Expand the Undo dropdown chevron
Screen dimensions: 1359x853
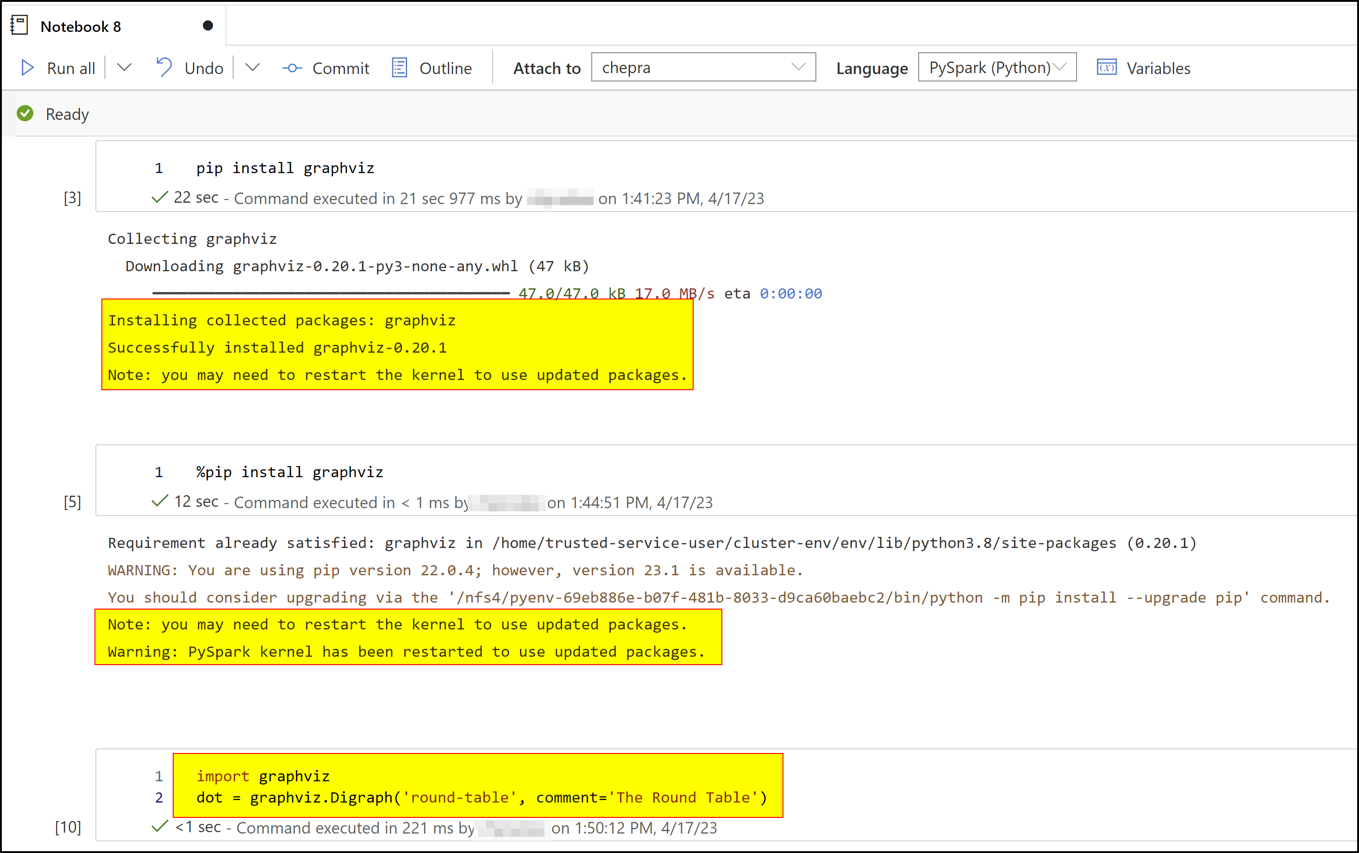[x=252, y=68]
